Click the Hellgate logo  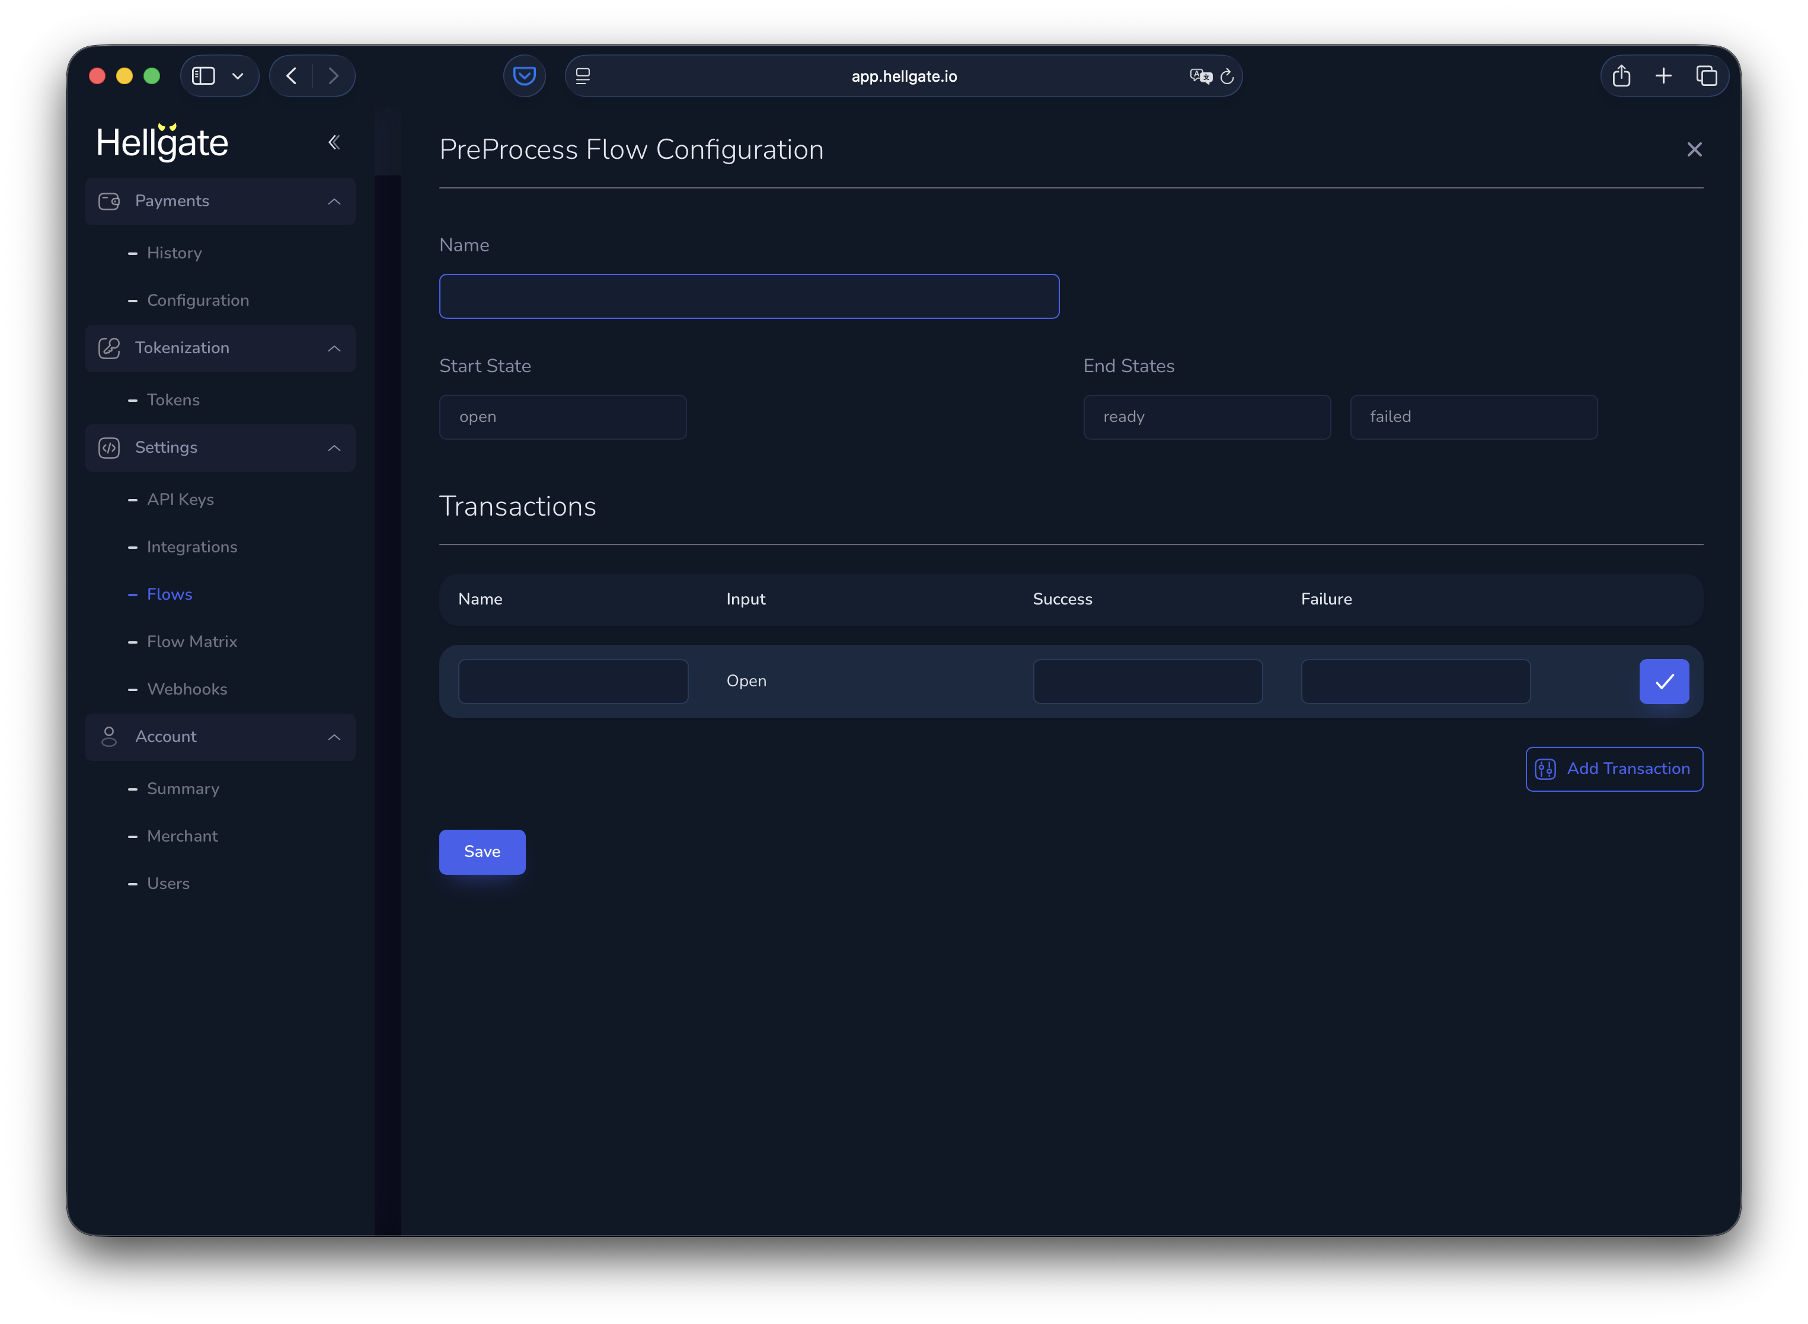pos(162,142)
